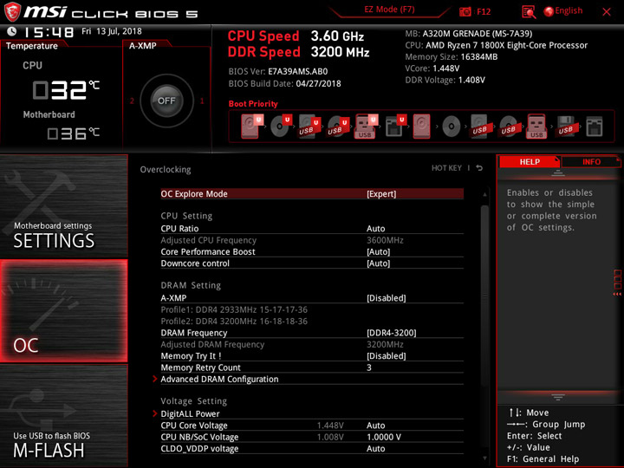
Task: Go back using the return arrow beside HOT KEY
Action: pyautogui.click(x=479, y=168)
